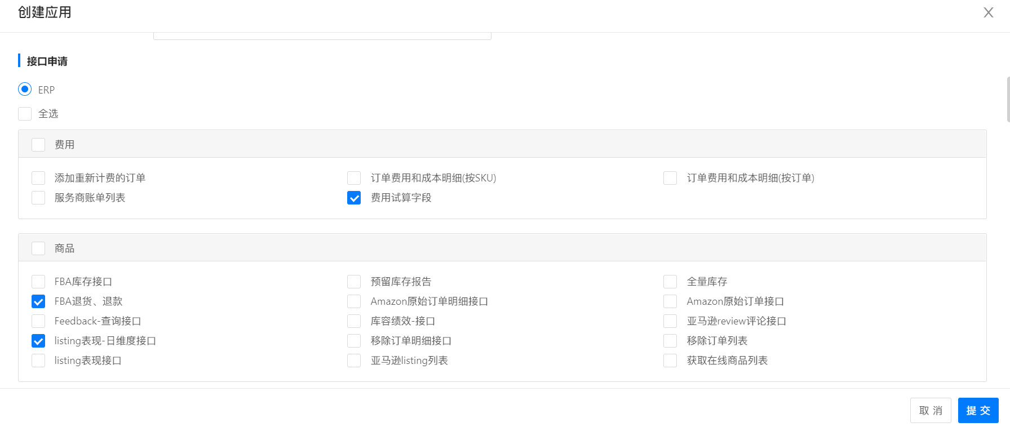Check 获取在线商品列表
The width and height of the screenshot is (1010, 427).
[x=670, y=361]
